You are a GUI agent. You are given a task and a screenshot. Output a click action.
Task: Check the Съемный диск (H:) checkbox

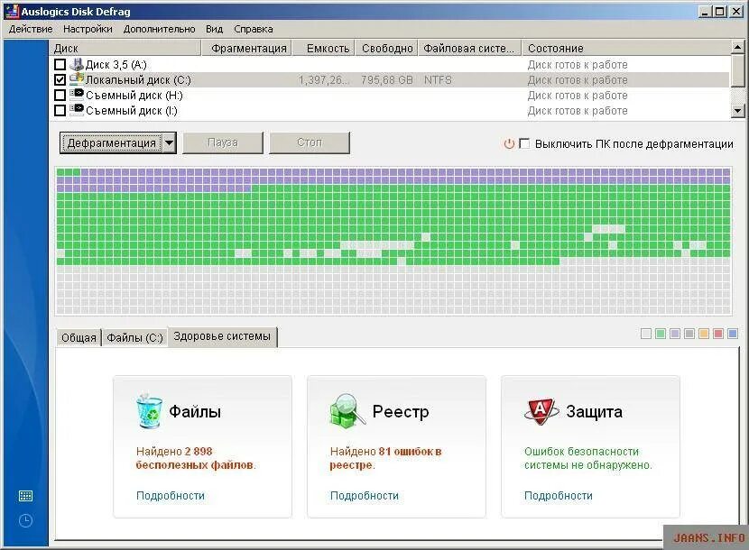tap(60, 95)
